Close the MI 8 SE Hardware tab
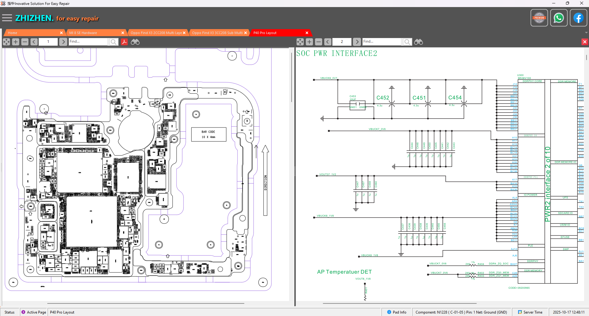The width and height of the screenshot is (589, 316). pyautogui.click(x=123, y=33)
